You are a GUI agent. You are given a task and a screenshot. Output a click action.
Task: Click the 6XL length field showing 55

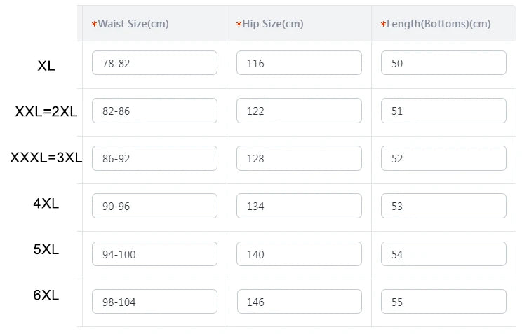(x=443, y=302)
